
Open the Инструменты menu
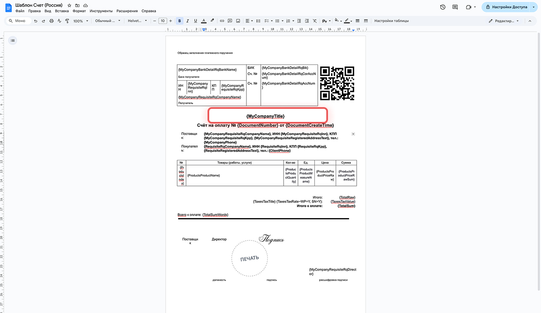pyautogui.click(x=101, y=11)
